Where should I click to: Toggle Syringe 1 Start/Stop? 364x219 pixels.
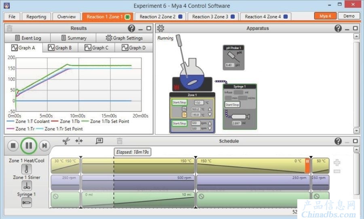pyautogui.click(x=232, y=105)
